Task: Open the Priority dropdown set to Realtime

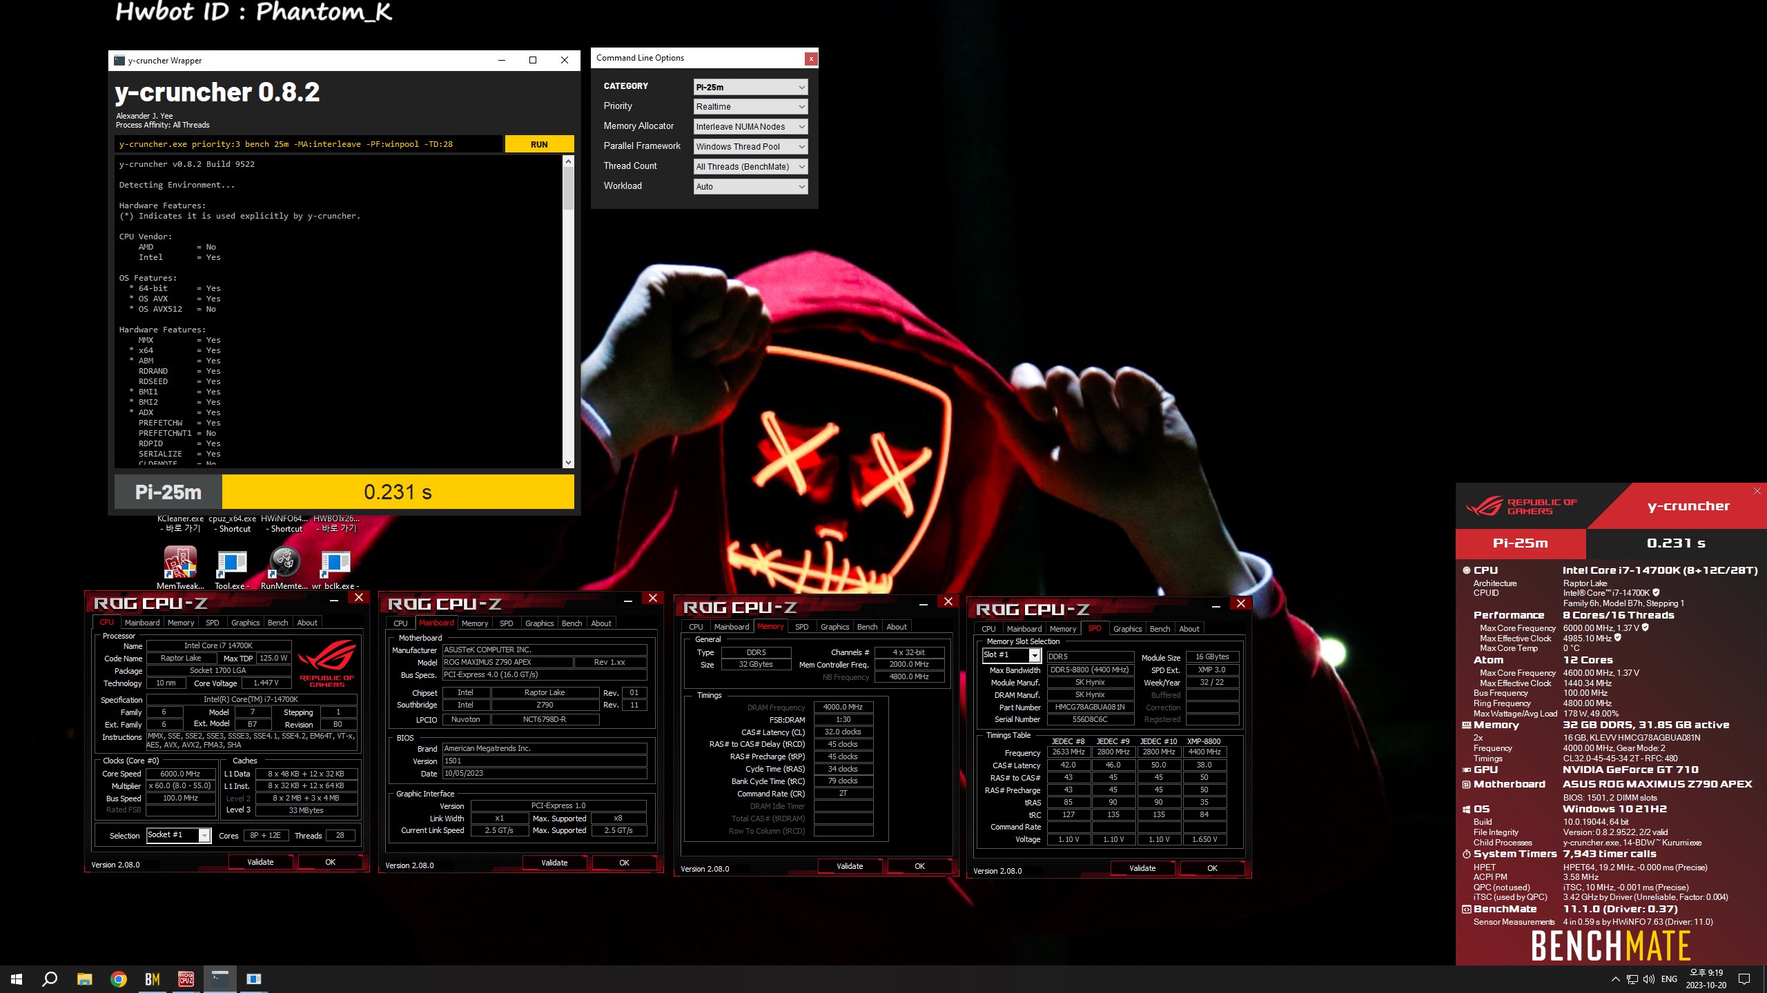Action: 750,107
